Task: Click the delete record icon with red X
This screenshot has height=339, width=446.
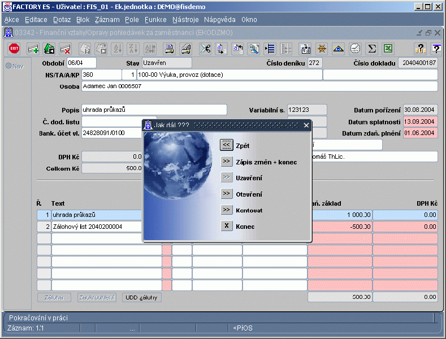Action: (66, 49)
